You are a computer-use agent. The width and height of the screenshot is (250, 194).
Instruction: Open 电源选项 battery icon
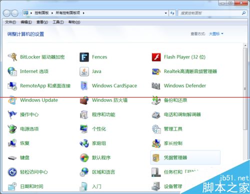pos(12,129)
